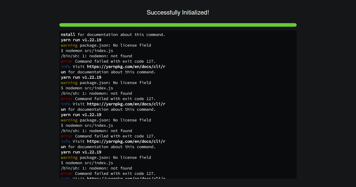Click the first yellow "warning" label
356x187 pixels.
(x=69, y=45)
